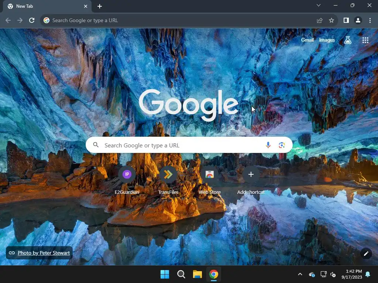Go back using the back arrow
Image resolution: width=378 pixels, height=283 pixels.
tap(8, 21)
